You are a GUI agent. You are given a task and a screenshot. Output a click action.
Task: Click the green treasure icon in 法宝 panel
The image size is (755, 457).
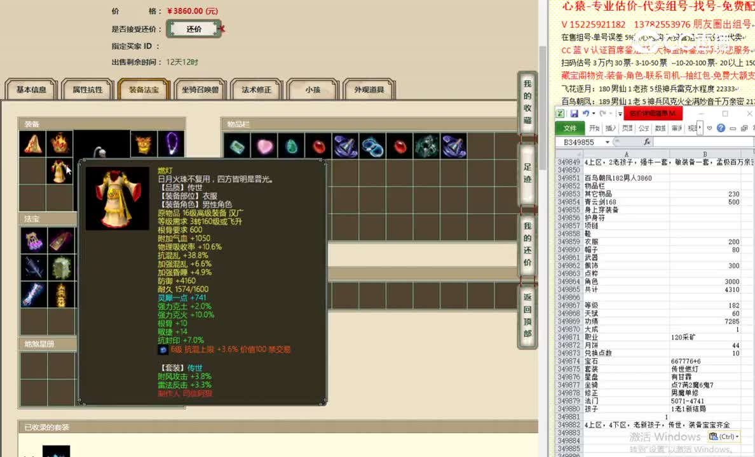pos(61,267)
